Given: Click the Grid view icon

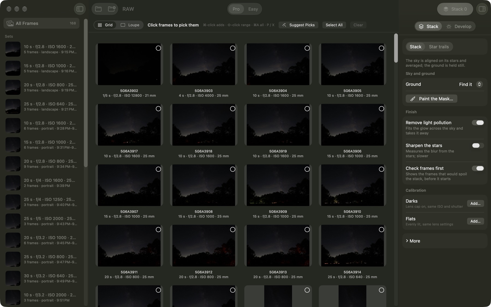Looking at the screenshot, I should [100, 25].
